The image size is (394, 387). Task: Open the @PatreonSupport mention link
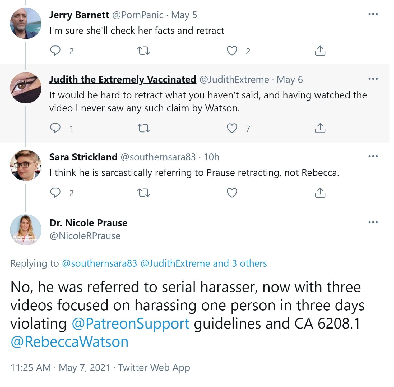coord(131,324)
